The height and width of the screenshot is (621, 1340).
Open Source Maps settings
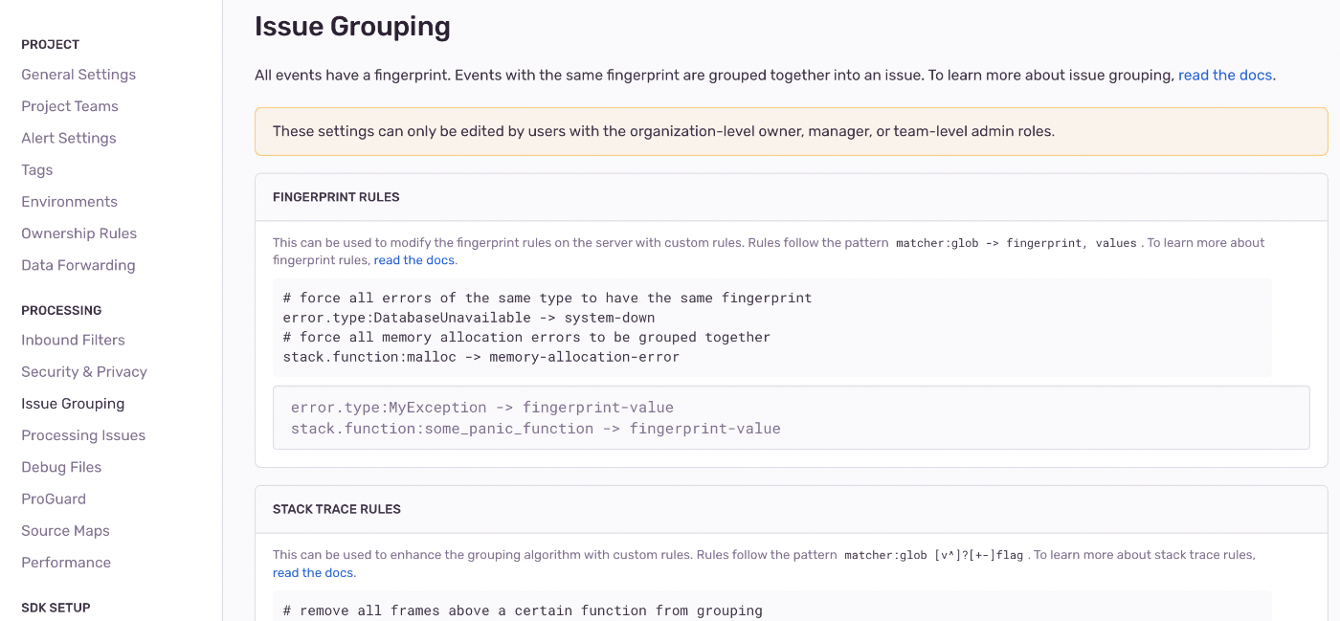tap(66, 530)
